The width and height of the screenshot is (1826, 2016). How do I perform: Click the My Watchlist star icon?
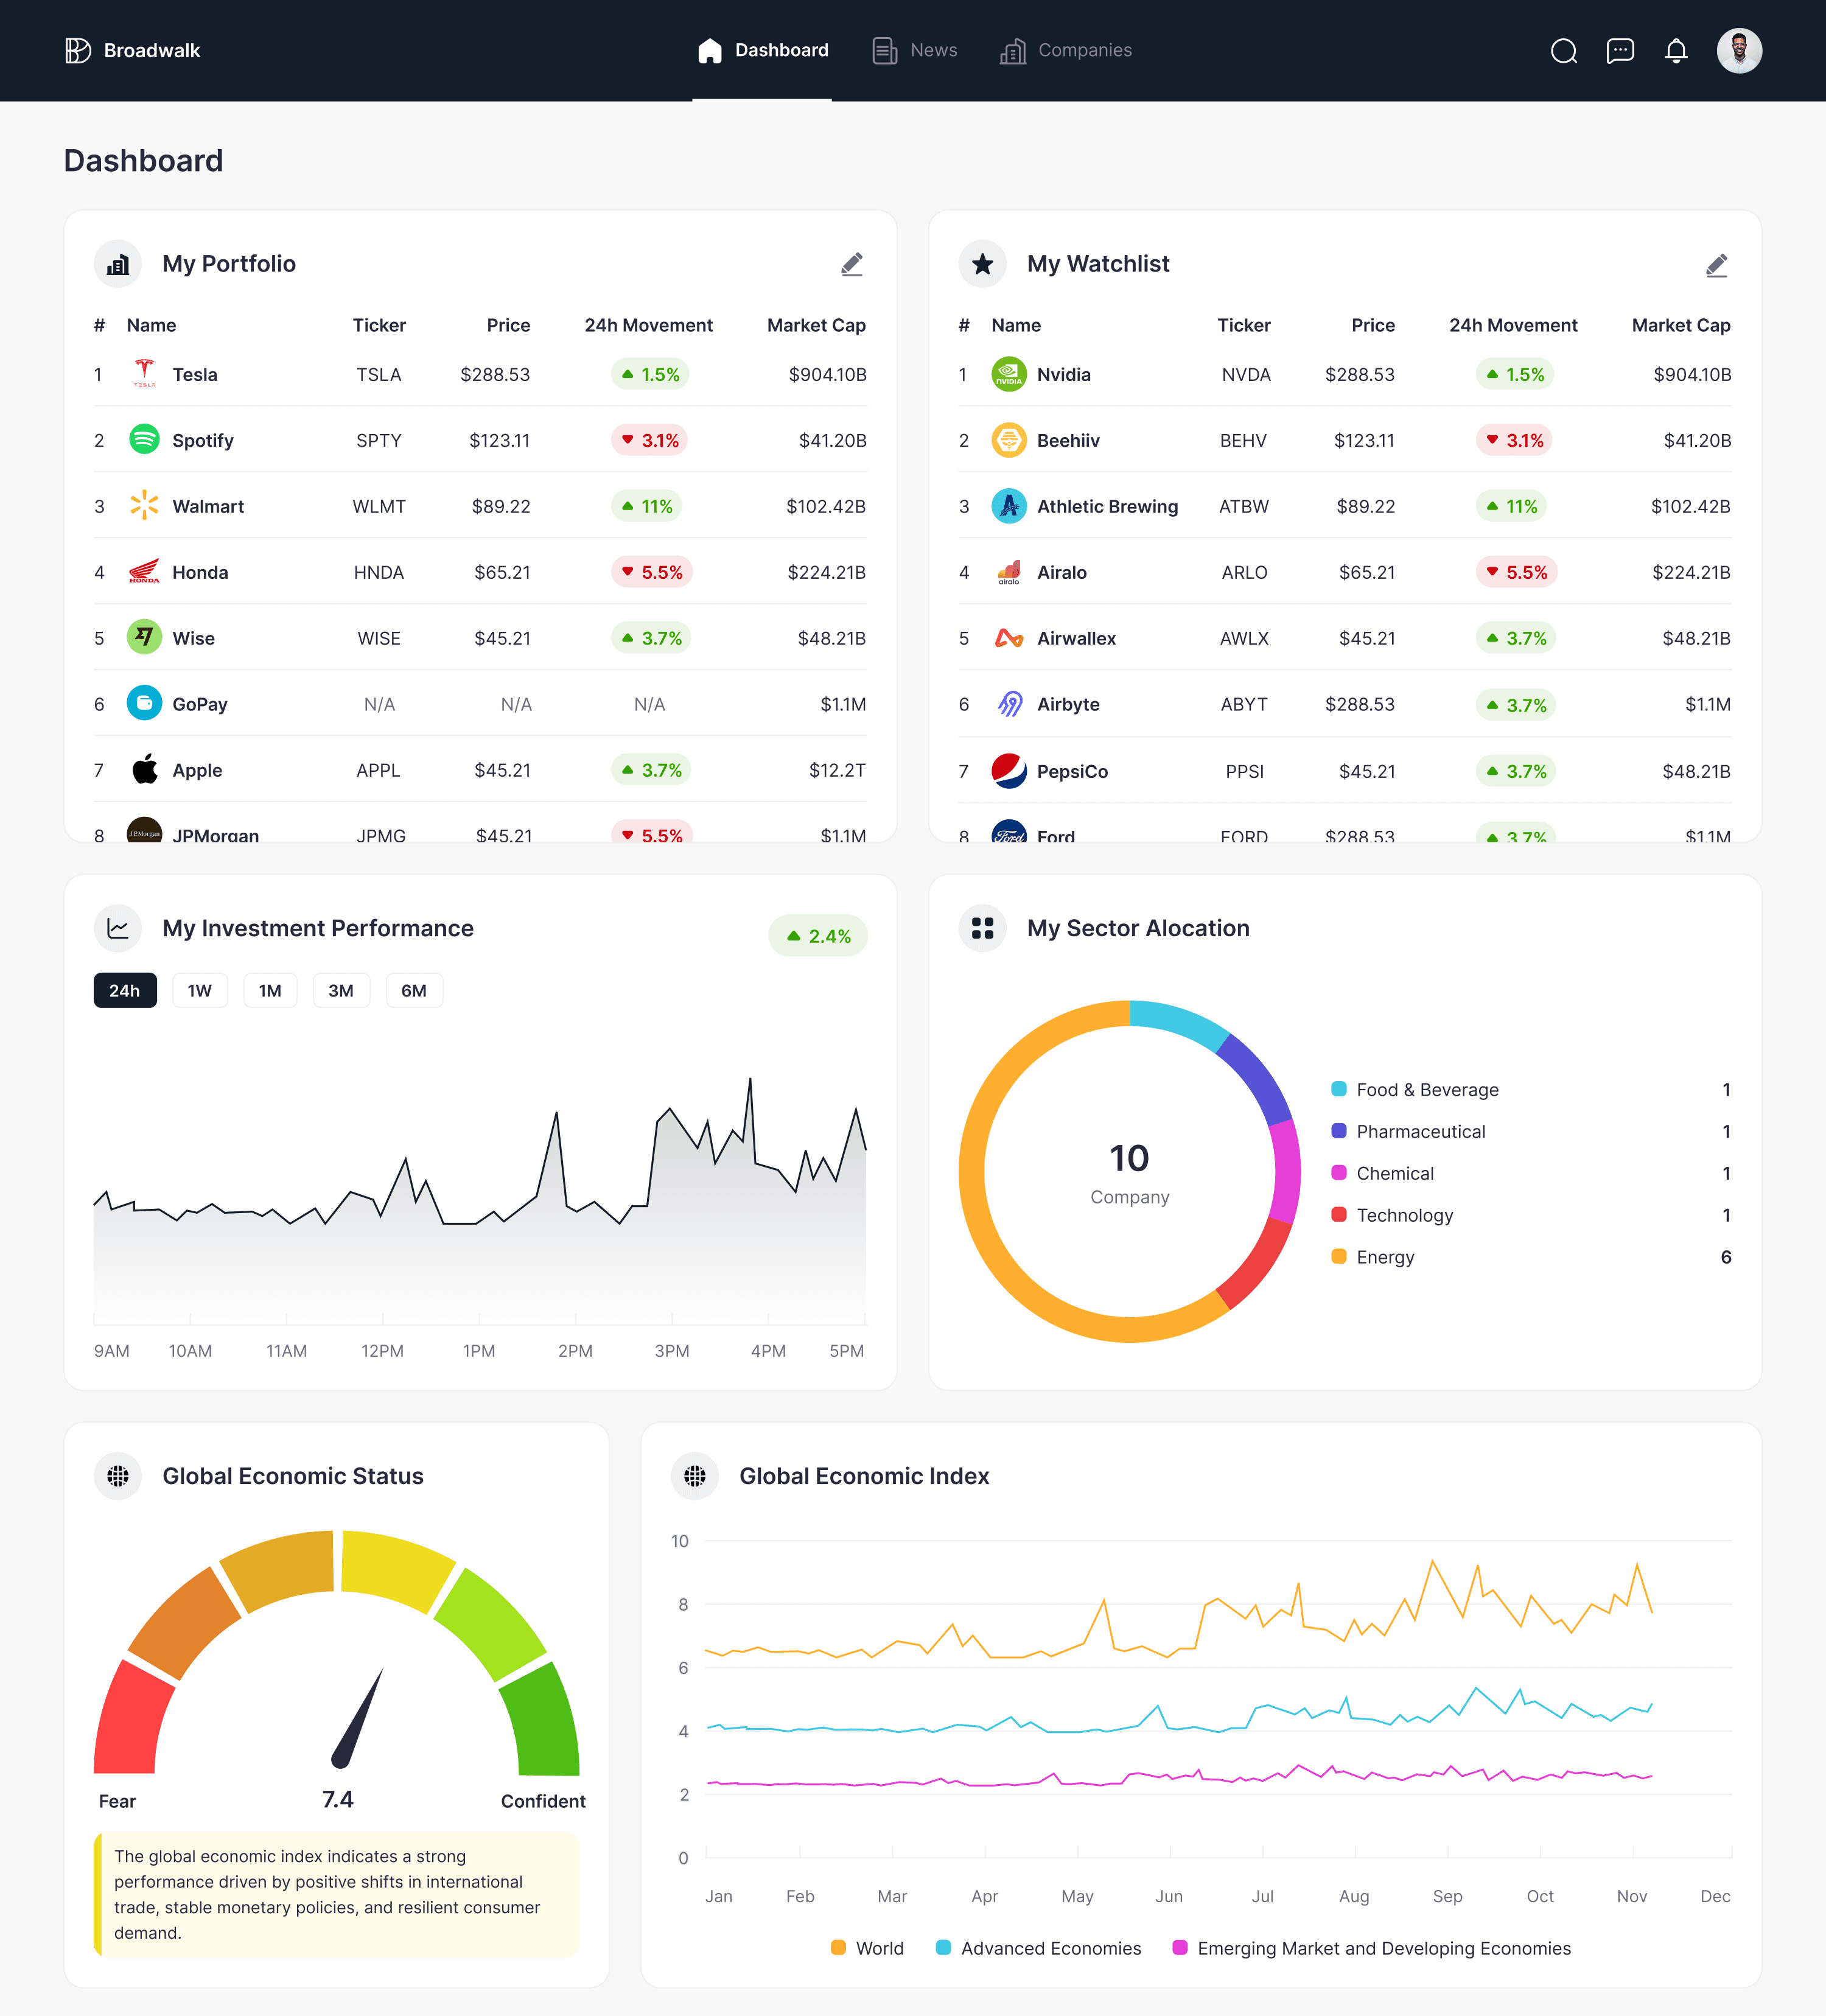(983, 264)
